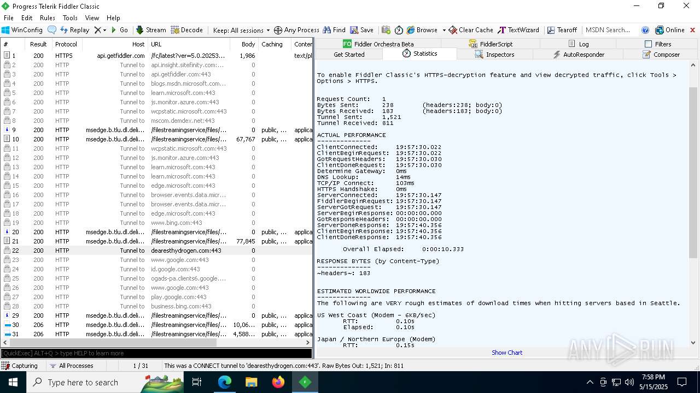The width and height of the screenshot is (700, 393).
Task: Open the Rules menu
Action: pyautogui.click(x=48, y=18)
